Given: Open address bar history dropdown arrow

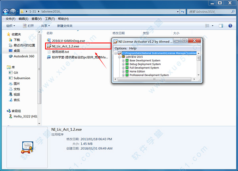Looking at the screenshot, I should click(178, 12).
